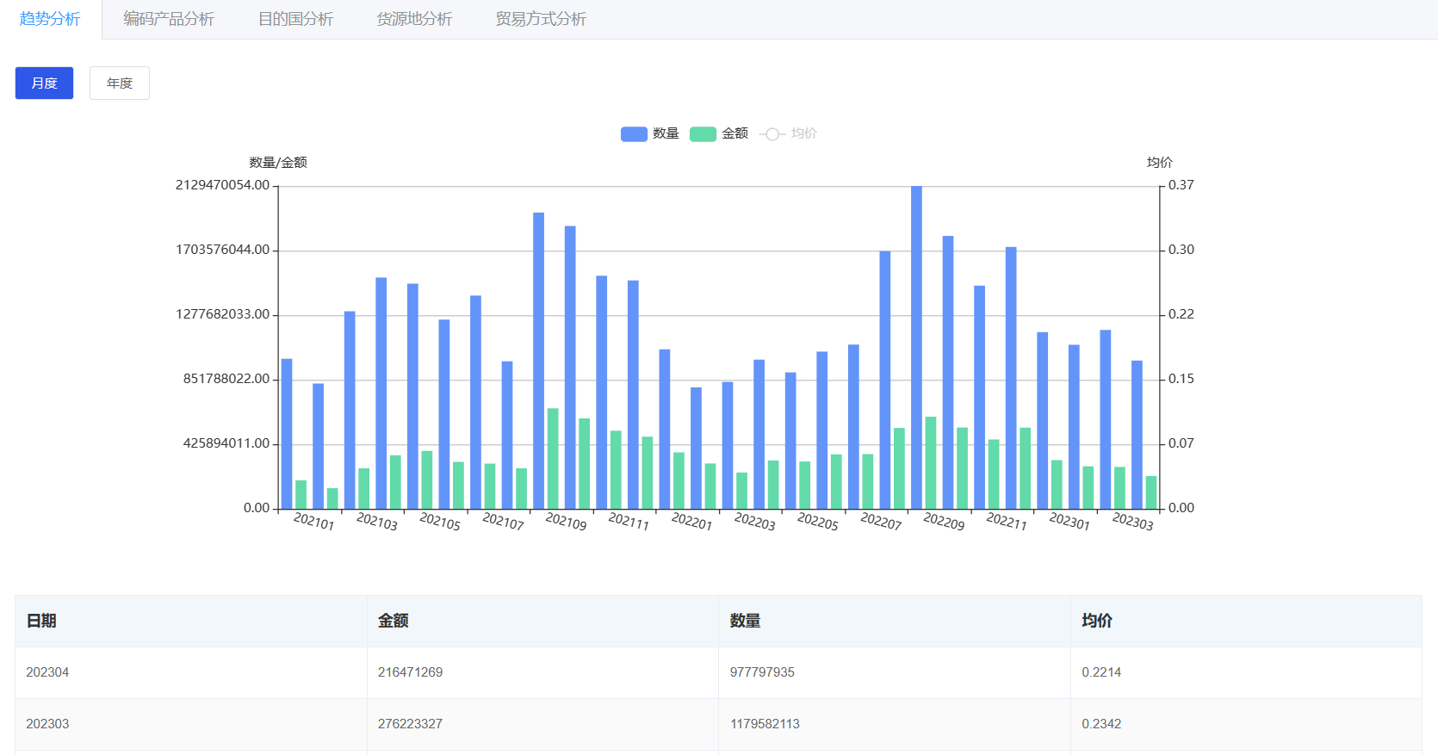
Task: Click the blue 数量 bar for 202101
Action: [287, 434]
